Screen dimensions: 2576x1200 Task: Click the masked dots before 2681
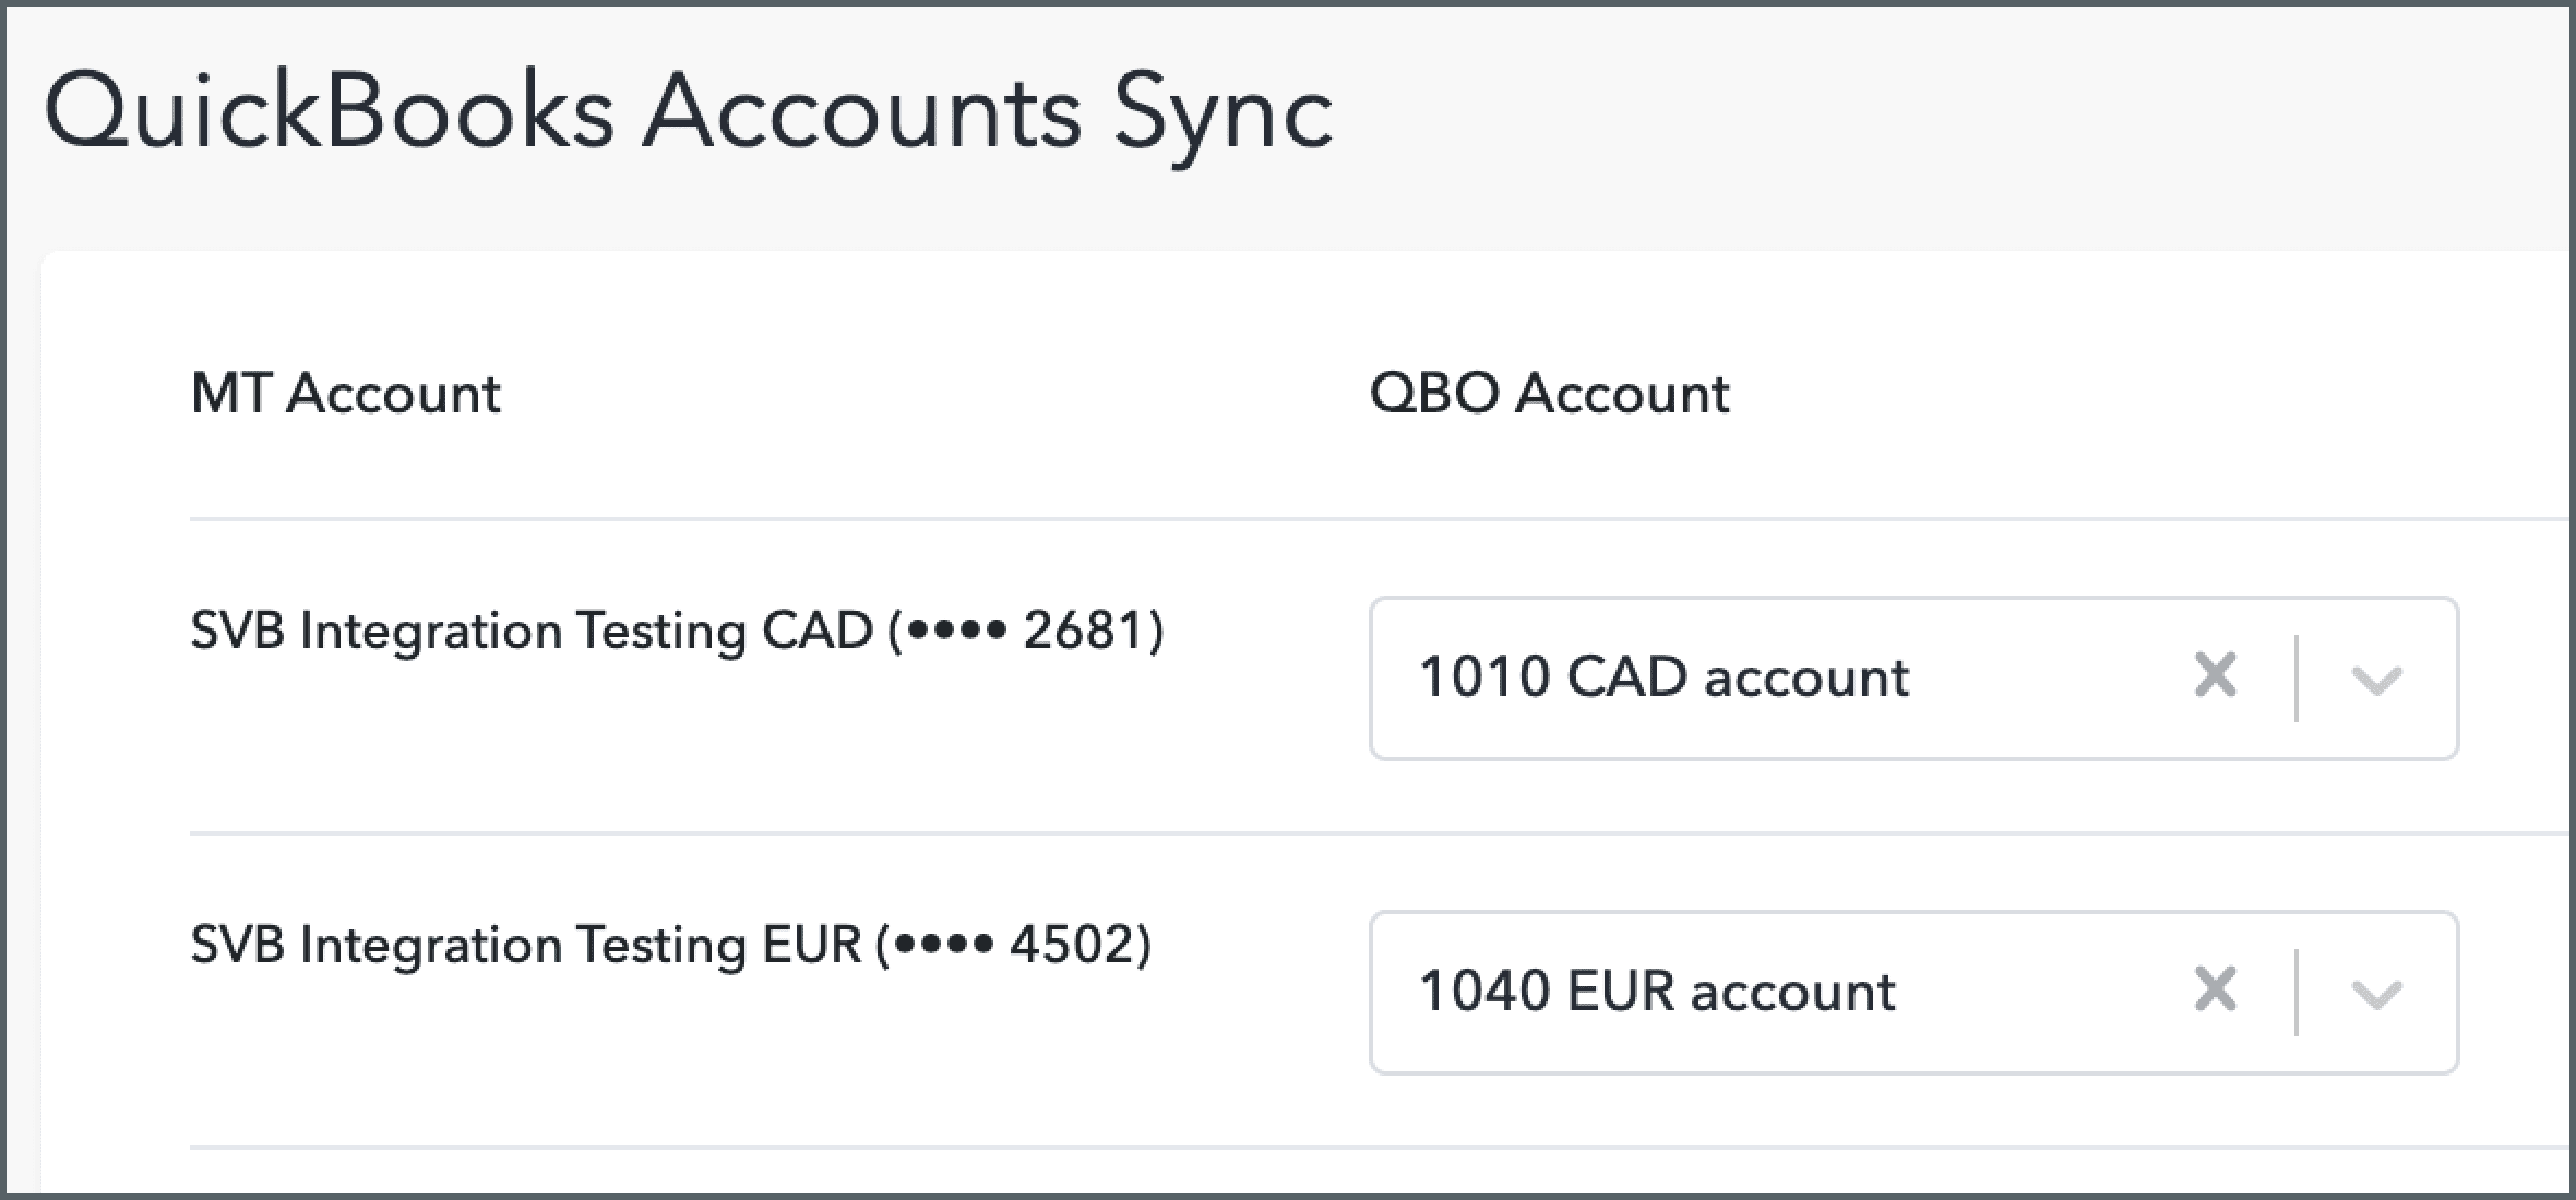(955, 631)
